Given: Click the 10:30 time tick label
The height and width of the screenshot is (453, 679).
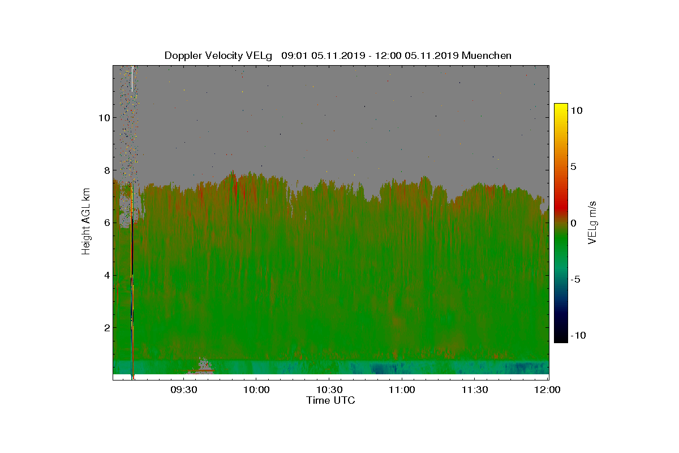Looking at the screenshot, I should [329, 390].
